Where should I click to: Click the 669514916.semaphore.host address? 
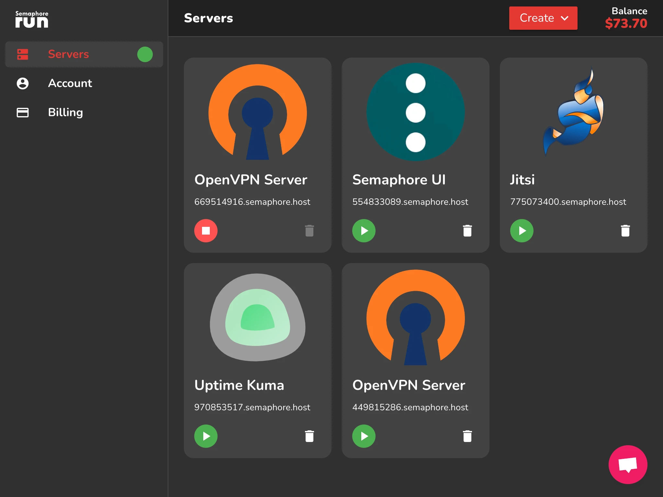click(252, 202)
